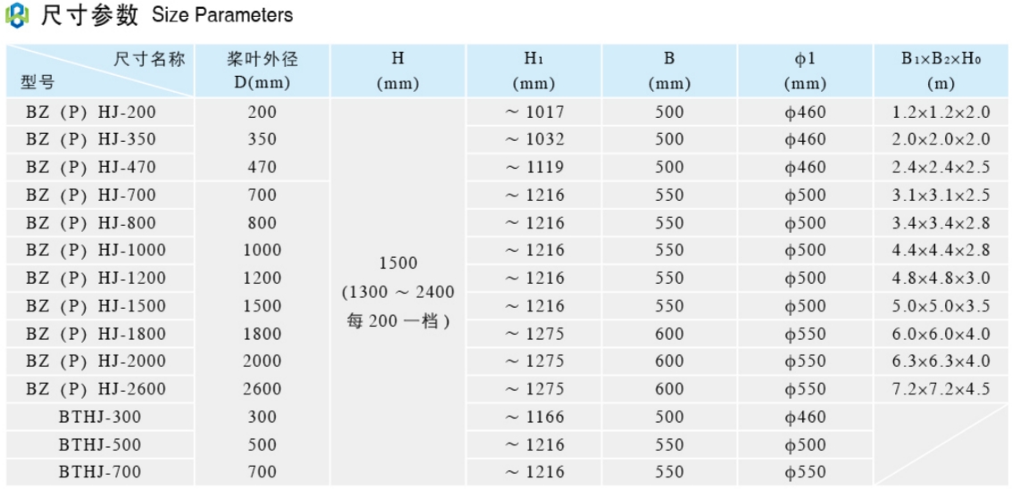The height and width of the screenshot is (489, 1012).
Task: Click the 2600 blade diameter value
Action: click(x=261, y=389)
